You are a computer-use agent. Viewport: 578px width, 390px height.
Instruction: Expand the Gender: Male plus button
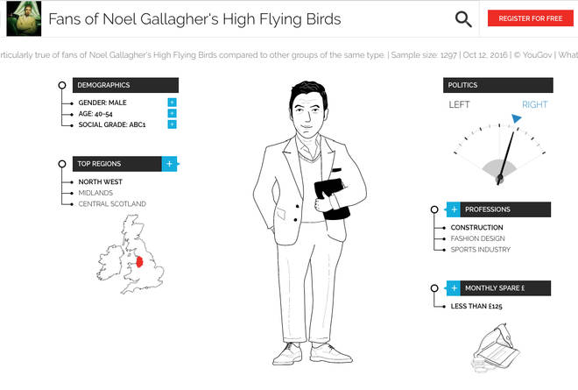(x=172, y=103)
